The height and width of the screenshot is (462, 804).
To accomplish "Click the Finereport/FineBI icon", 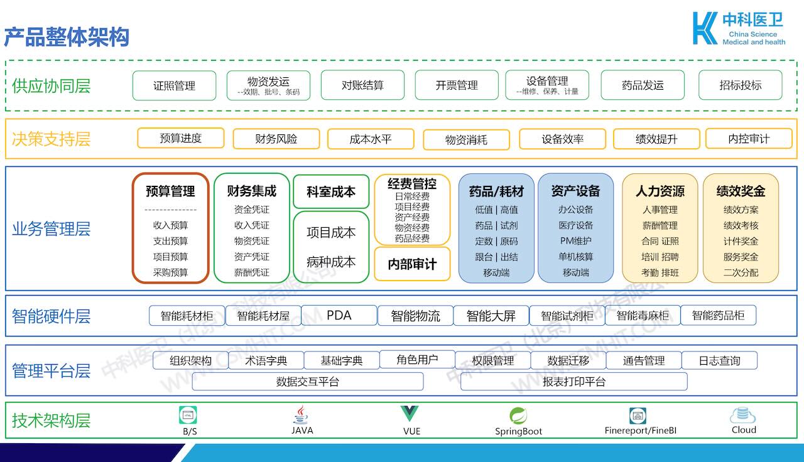I will click(638, 416).
